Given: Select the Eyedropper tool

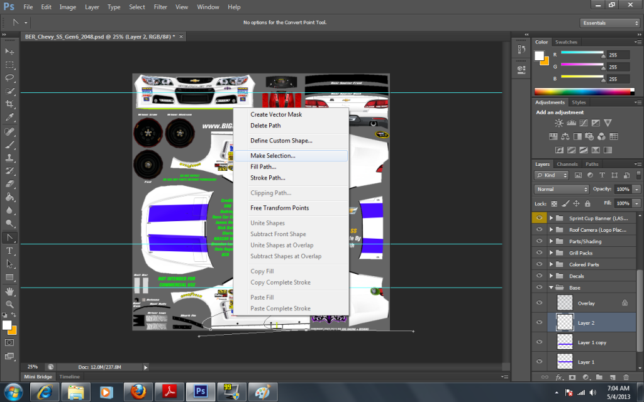Looking at the screenshot, I should 9,117.
